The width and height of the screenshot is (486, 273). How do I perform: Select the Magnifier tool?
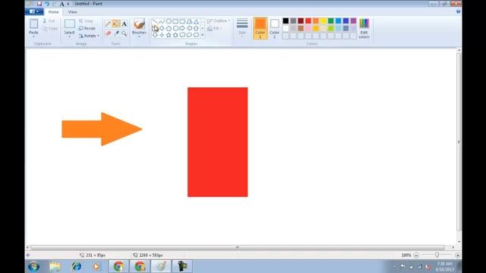pyautogui.click(x=124, y=33)
